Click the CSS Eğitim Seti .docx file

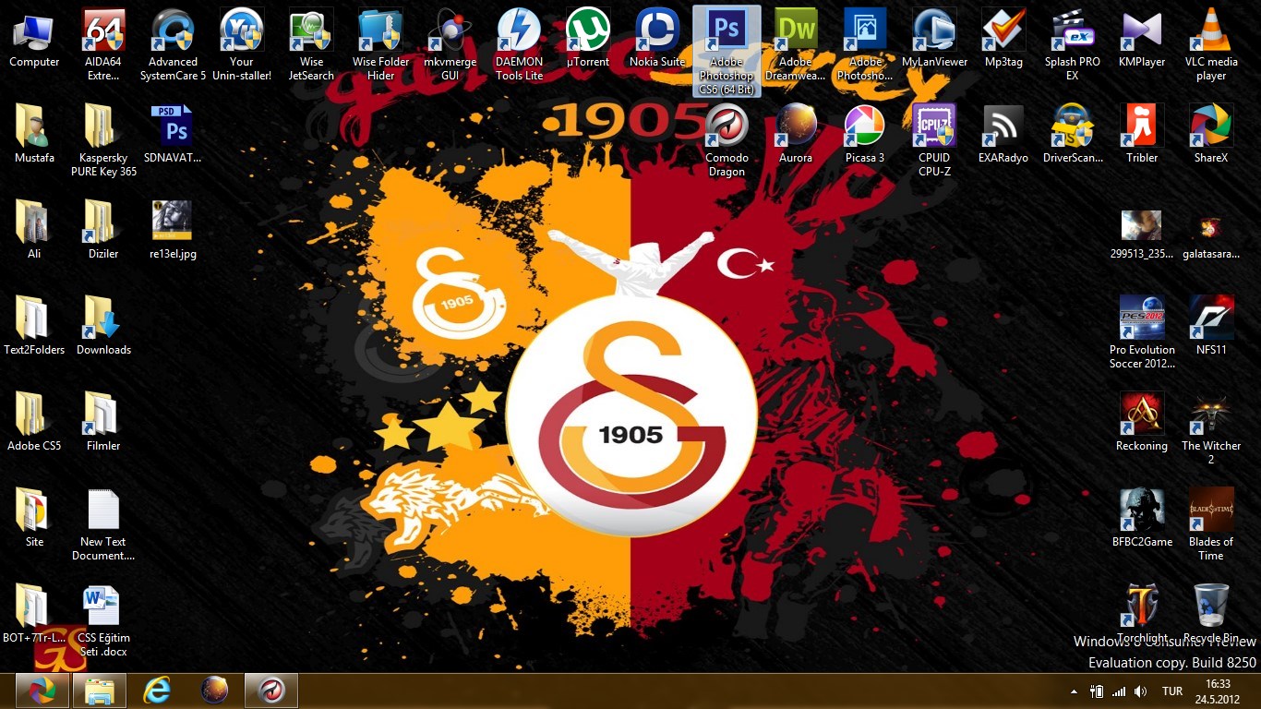coord(103,620)
